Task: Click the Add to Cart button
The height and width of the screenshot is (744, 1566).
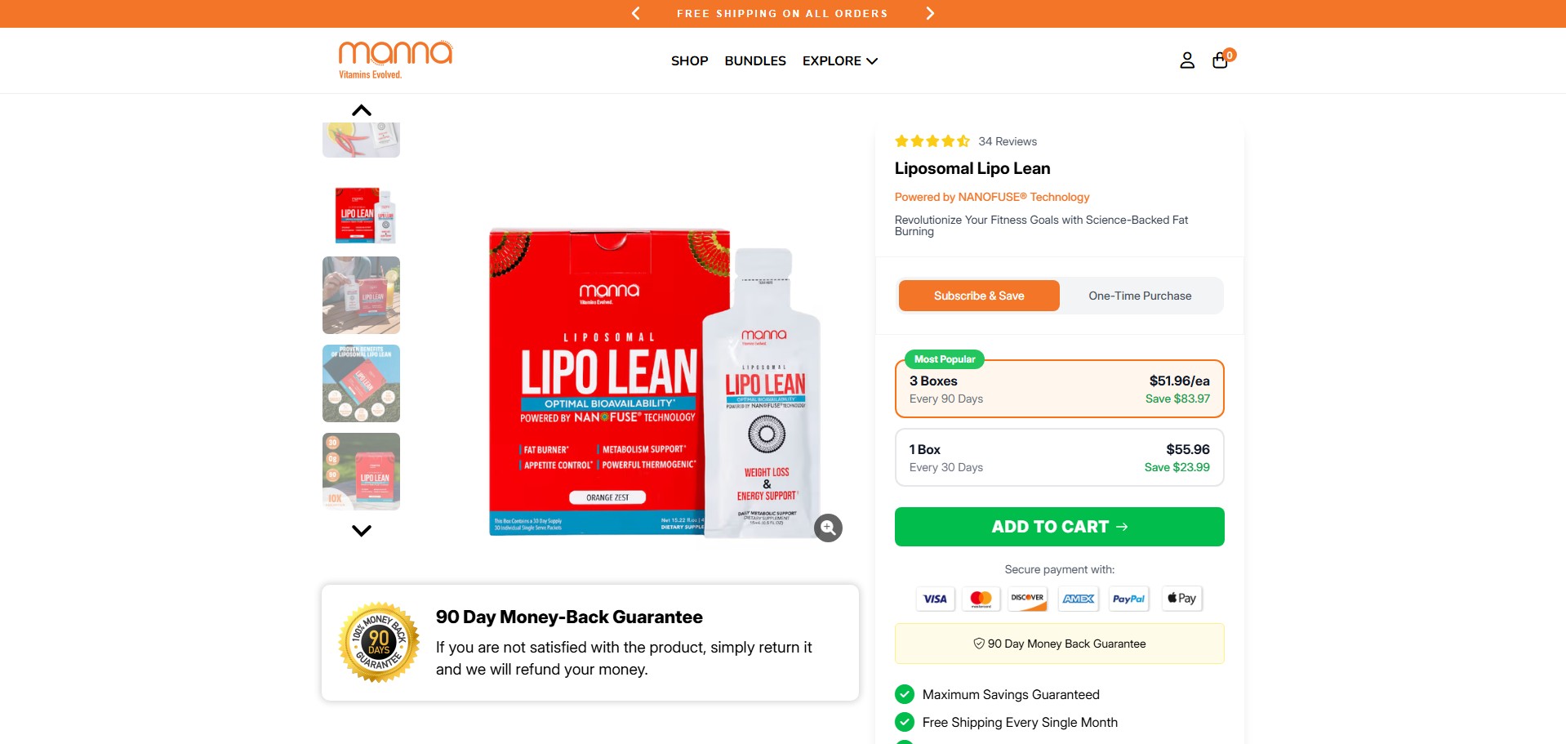Action: (1060, 527)
